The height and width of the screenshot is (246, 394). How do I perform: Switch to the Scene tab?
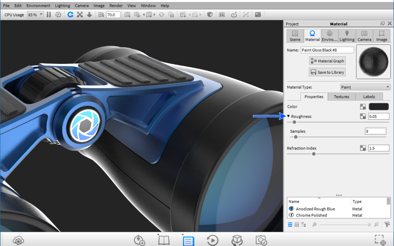[x=295, y=36]
